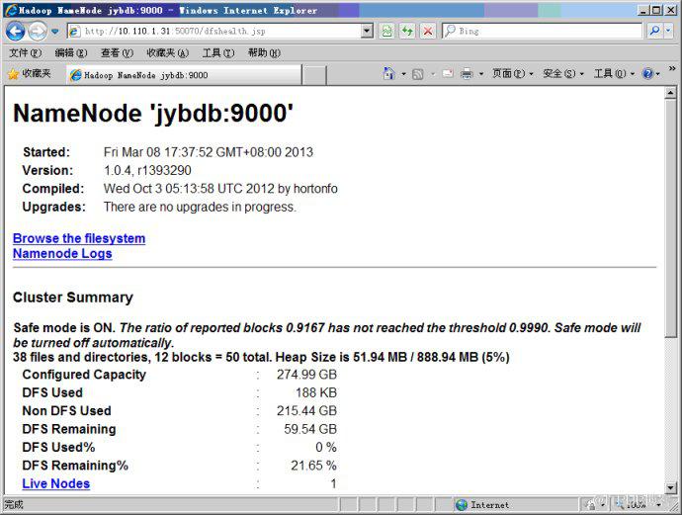Click the DFS Used value 188 KB
Viewport: 682px width, 515px height.
click(x=316, y=392)
